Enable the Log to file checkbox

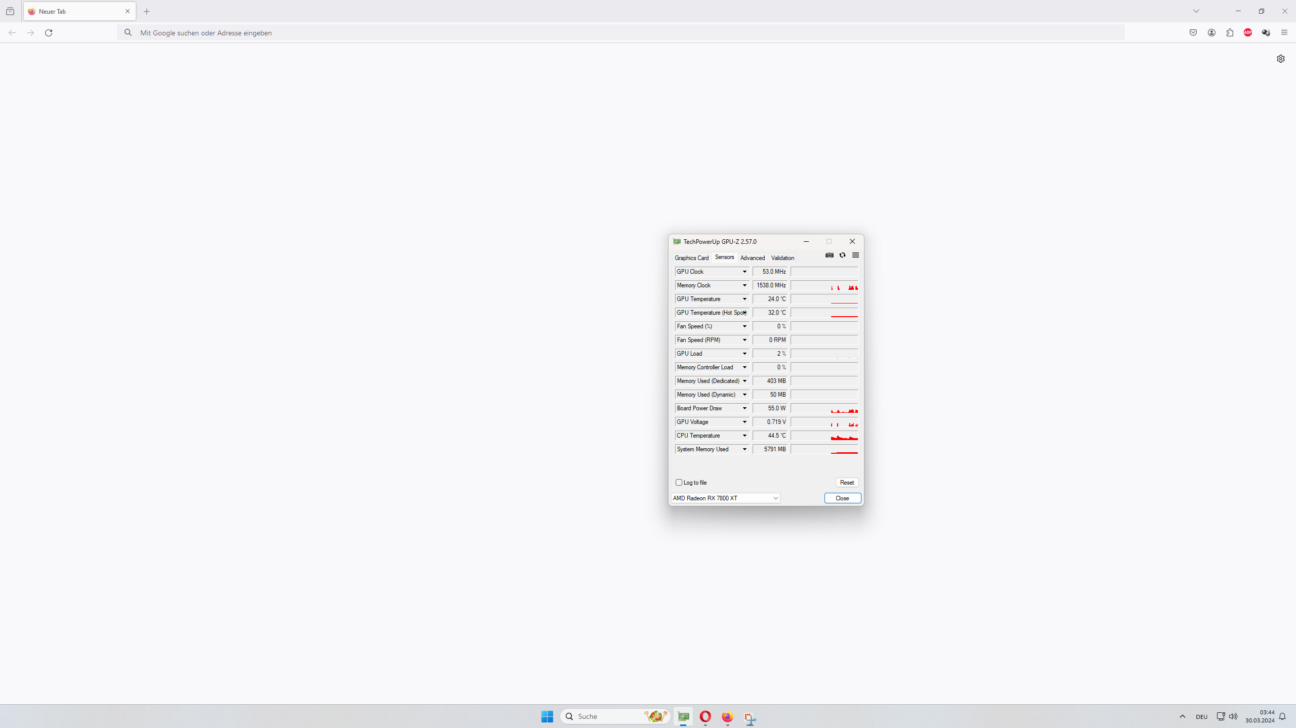click(679, 482)
